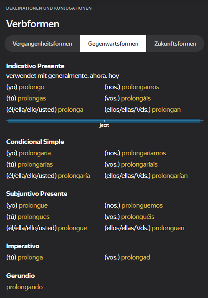The height and width of the screenshot is (298, 208).
Task: Click the 'jetzt' marker on the timeline
Action: tap(104, 125)
